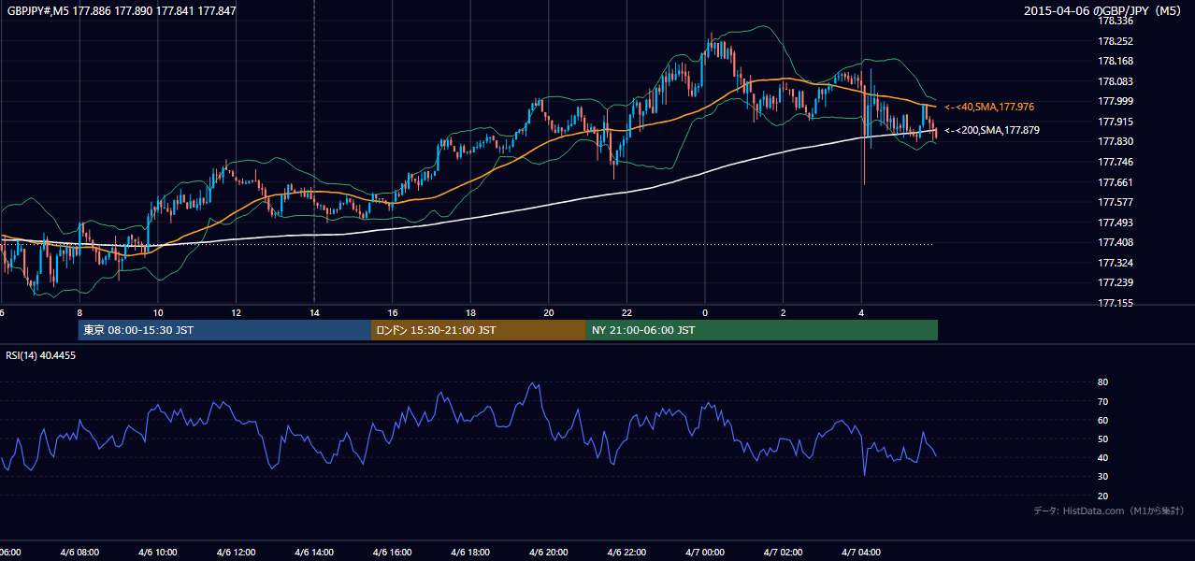
Task: Select the ロンドン 15:30-21:00 JST session bar
Action: (479, 330)
